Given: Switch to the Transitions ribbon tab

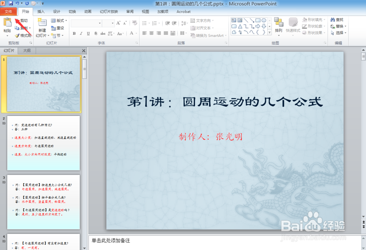Looking at the screenshot, I should (x=72, y=11).
